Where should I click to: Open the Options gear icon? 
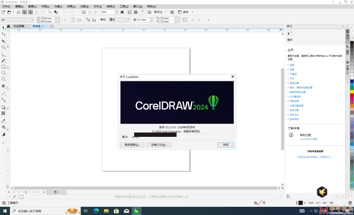pyautogui.click(x=172, y=12)
